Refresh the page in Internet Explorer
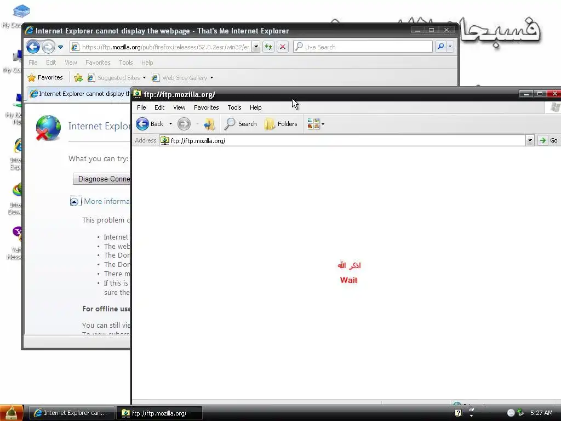 [268, 47]
